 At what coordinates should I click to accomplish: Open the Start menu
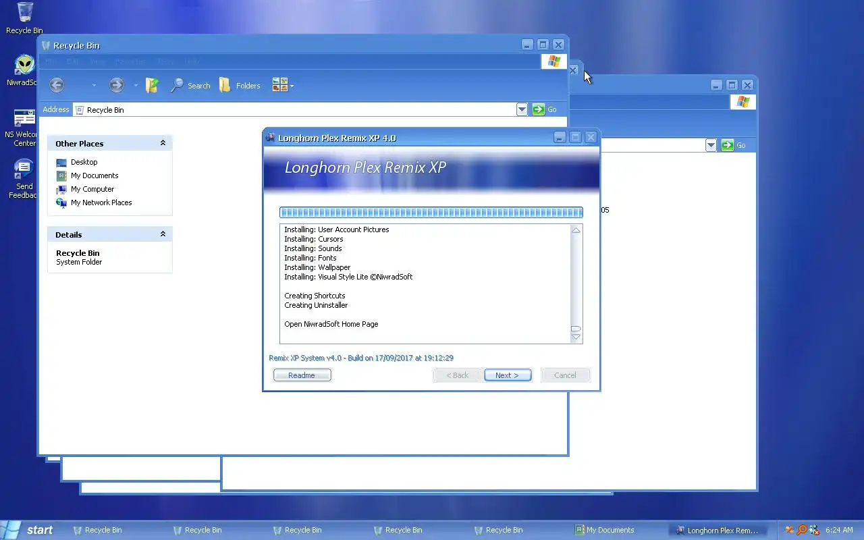coord(28,530)
